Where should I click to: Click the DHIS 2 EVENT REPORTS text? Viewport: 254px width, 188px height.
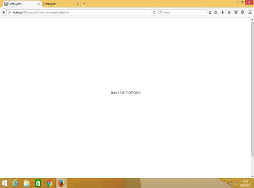(x=125, y=93)
